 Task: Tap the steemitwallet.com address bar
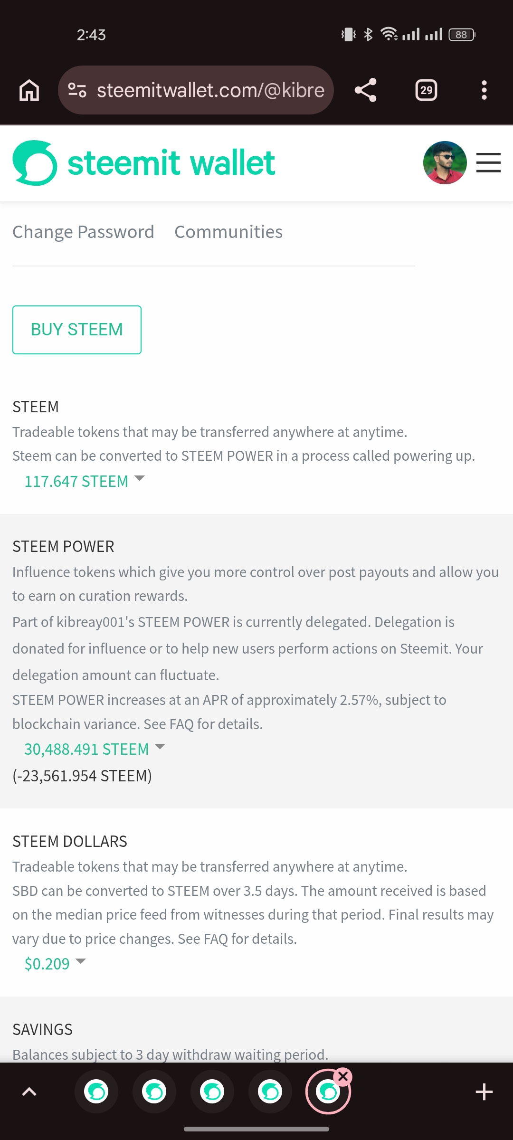pos(210,90)
